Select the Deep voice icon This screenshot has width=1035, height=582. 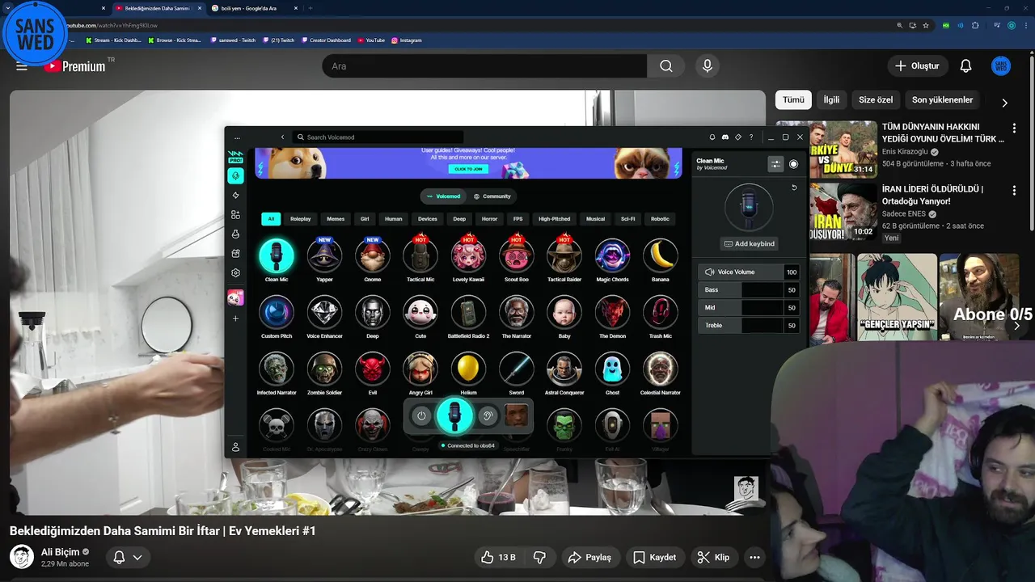click(x=373, y=313)
